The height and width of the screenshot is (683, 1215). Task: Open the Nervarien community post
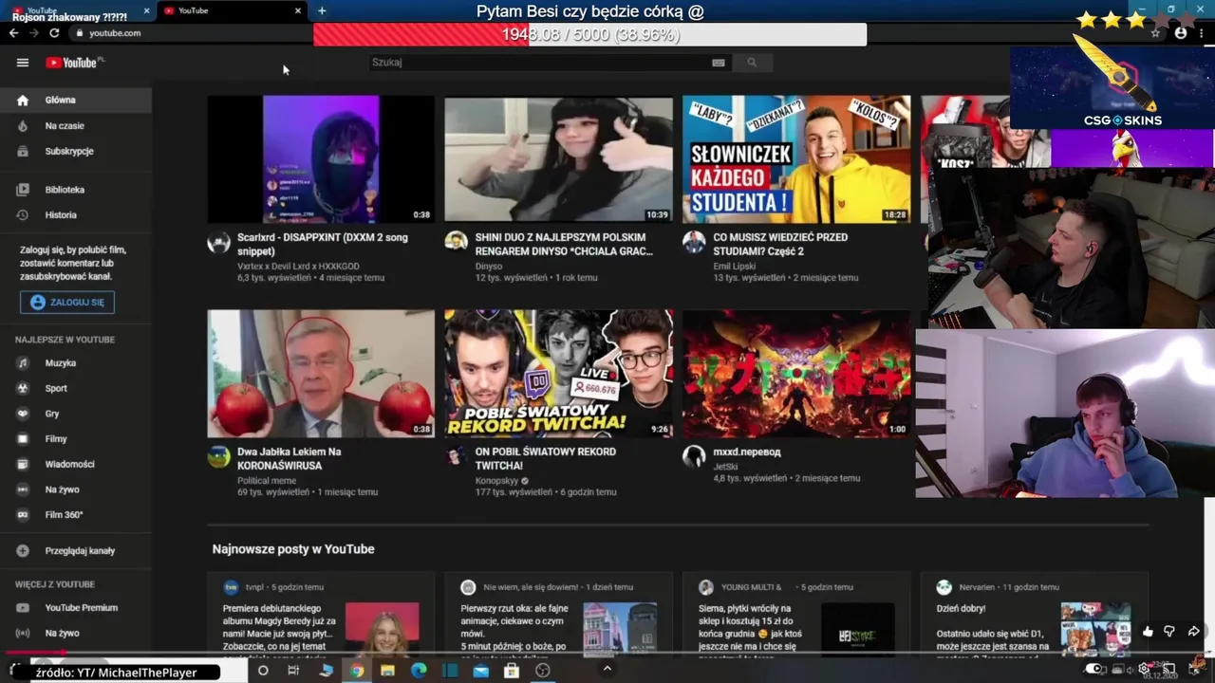coord(1035,614)
